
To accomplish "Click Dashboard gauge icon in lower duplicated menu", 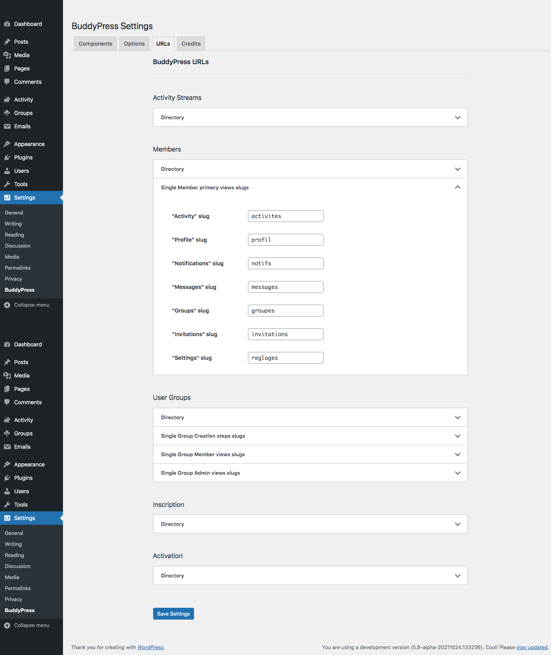I will click(7, 344).
